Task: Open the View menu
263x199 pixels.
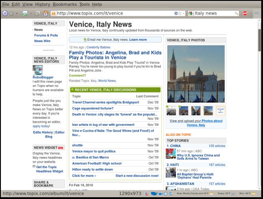Action: pyautogui.click(x=27, y=4)
